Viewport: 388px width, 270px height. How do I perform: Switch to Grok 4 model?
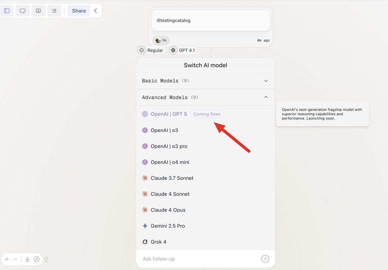205,242
